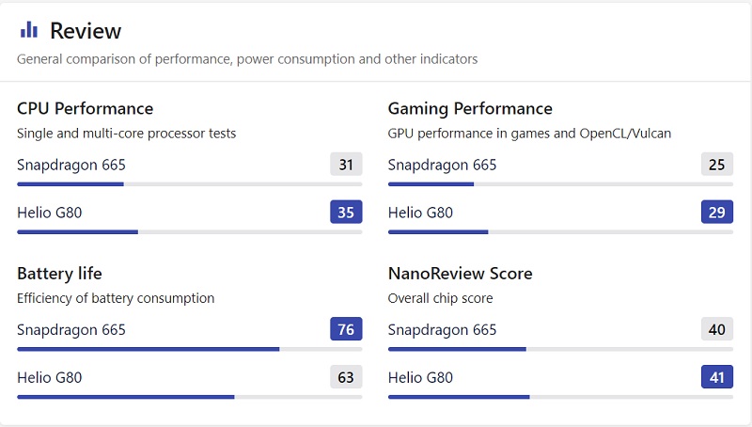
Task: Click Snapdragon 665 gaming score badge 25
Action: coord(717,165)
